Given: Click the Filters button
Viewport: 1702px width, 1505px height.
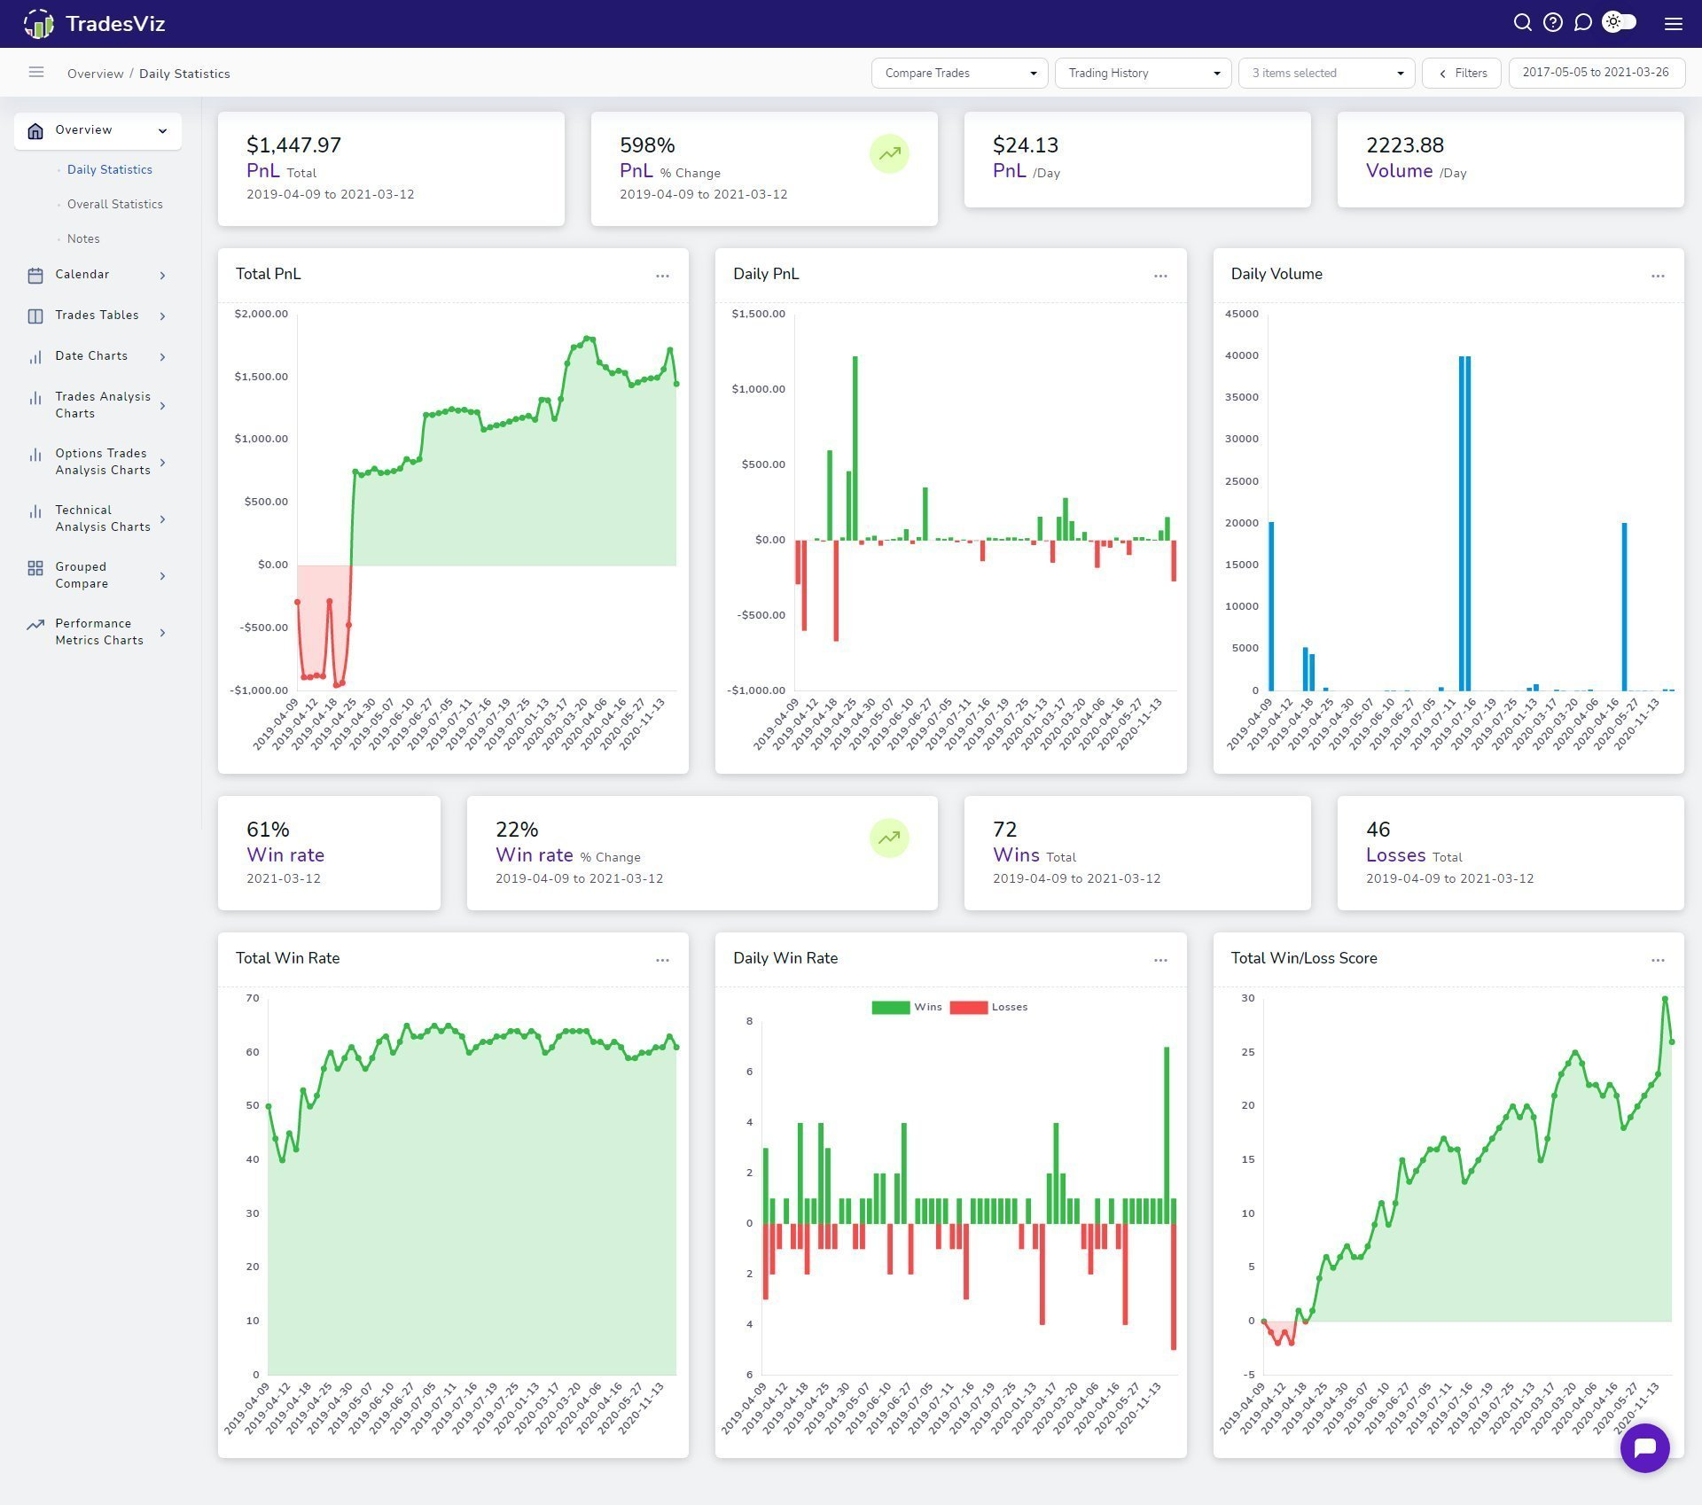Looking at the screenshot, I should (1461, 73).
